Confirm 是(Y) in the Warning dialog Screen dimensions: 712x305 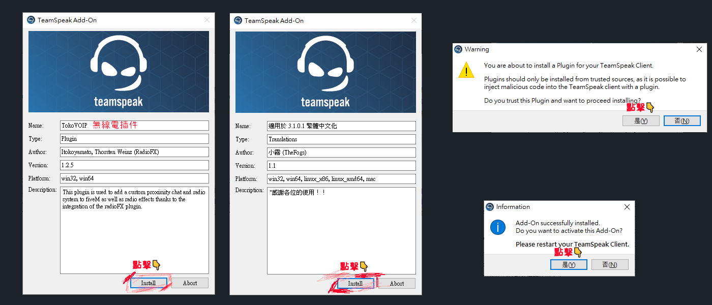pos(641,121)
